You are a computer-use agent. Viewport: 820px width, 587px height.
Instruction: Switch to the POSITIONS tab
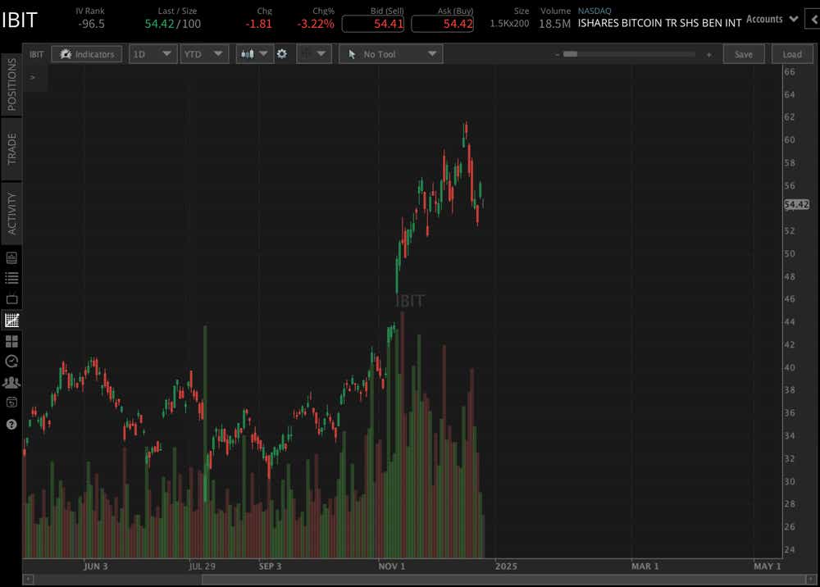10,86
